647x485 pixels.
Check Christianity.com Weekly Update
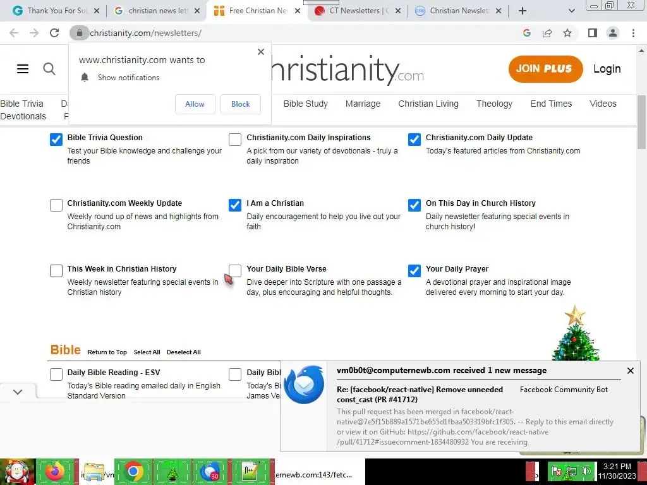(x=56, y=205)
